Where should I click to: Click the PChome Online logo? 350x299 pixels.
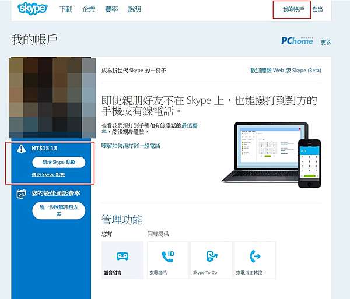[x=297, y=41]
